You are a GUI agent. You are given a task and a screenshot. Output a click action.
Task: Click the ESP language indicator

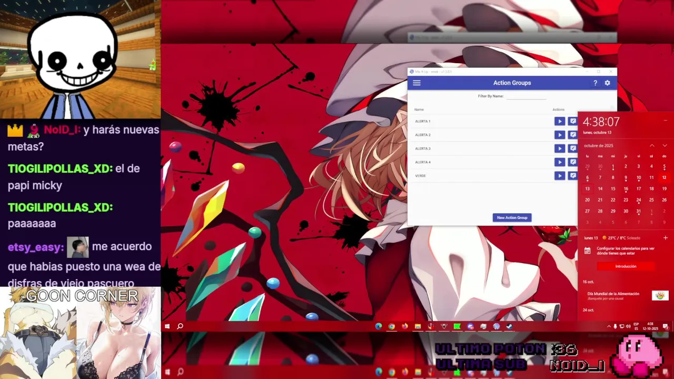point(636,326)
